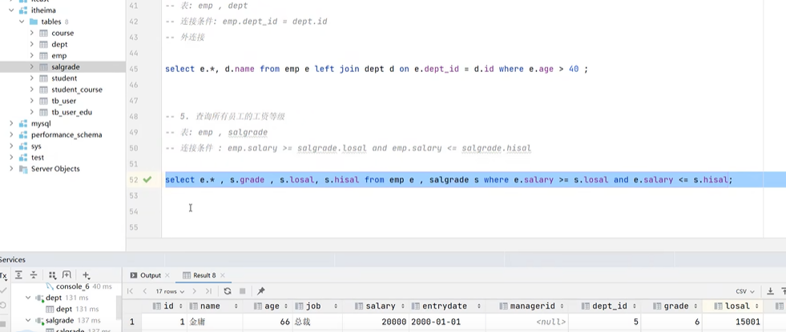The width and height of the screenshot is (786, 332).
Task: Select the tb_user_edu table
Action: click(x=71, y=112)
